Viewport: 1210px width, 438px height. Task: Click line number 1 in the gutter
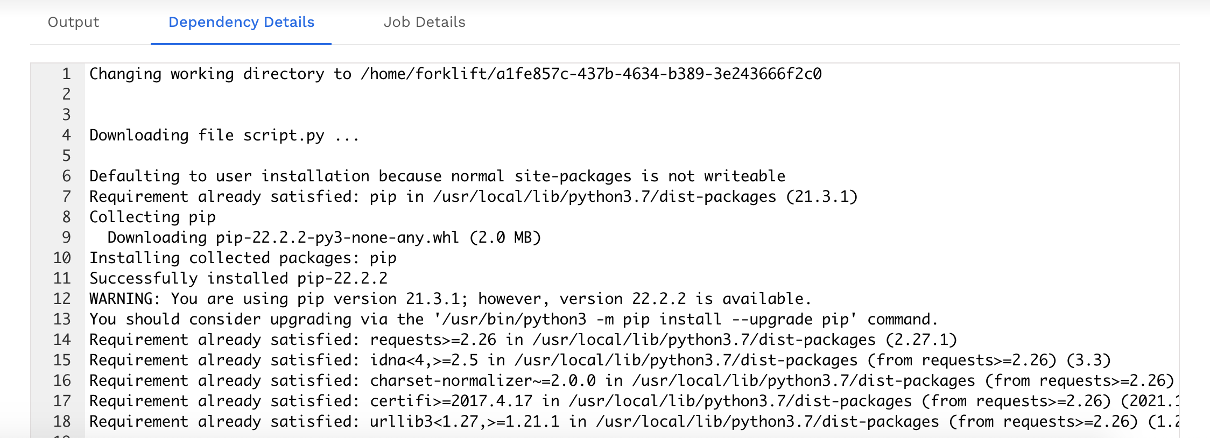click(x=65, y=75)
